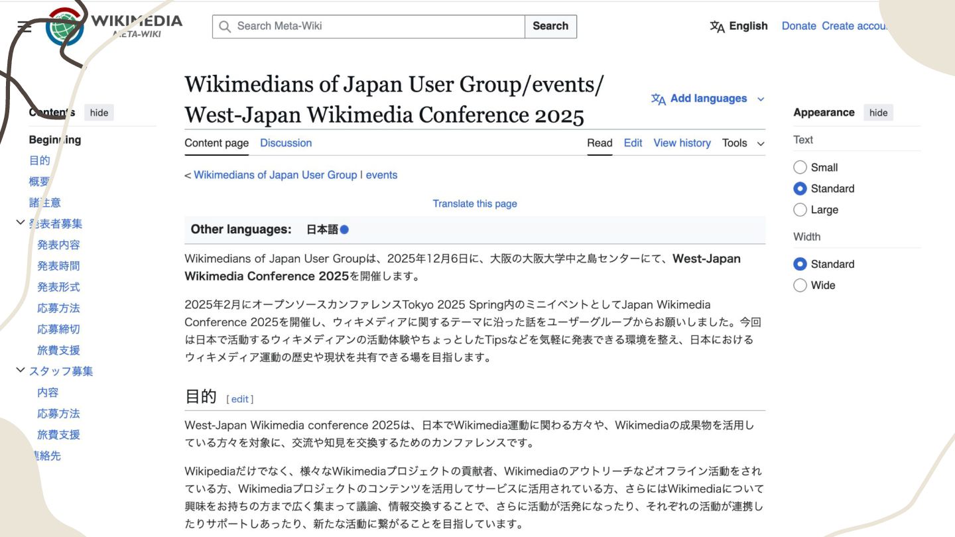Jump to 概要 in contents sidebar
The height and width of the screenshot is (537, 955).
(x=39, y=182)
